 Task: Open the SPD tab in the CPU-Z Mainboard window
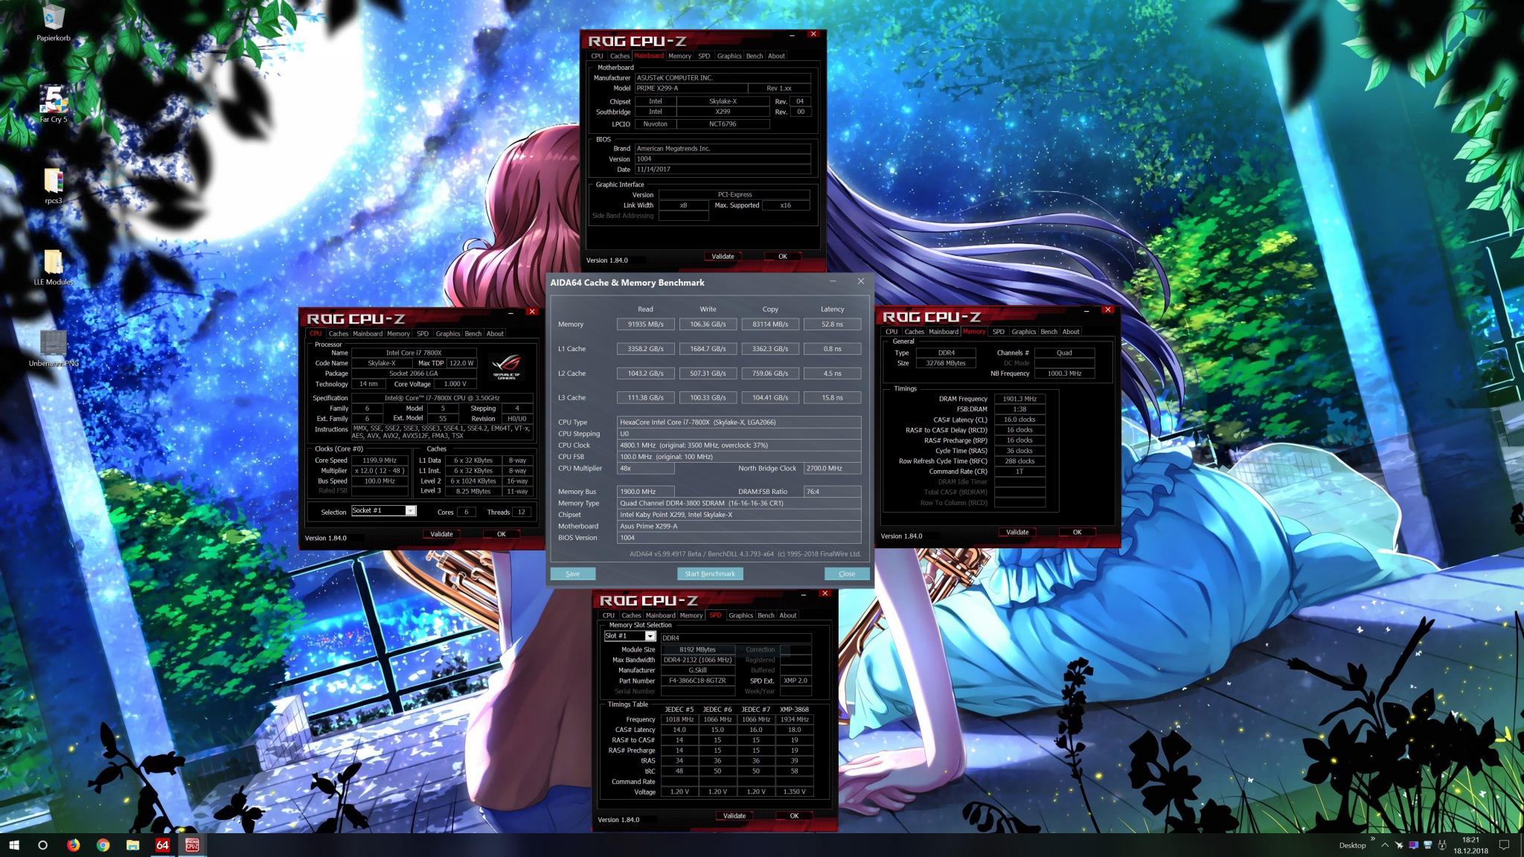pos(703,56)
